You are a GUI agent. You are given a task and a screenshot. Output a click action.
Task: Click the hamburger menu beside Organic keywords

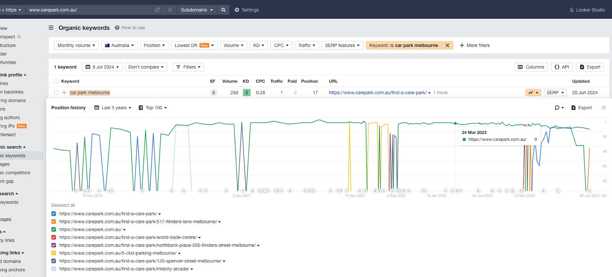[51, 28]
